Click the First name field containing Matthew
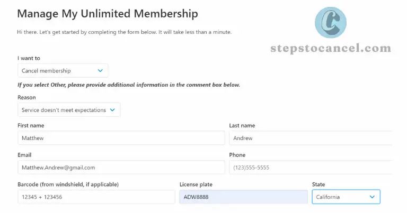 pyautogui.click(x=121, y=138)
